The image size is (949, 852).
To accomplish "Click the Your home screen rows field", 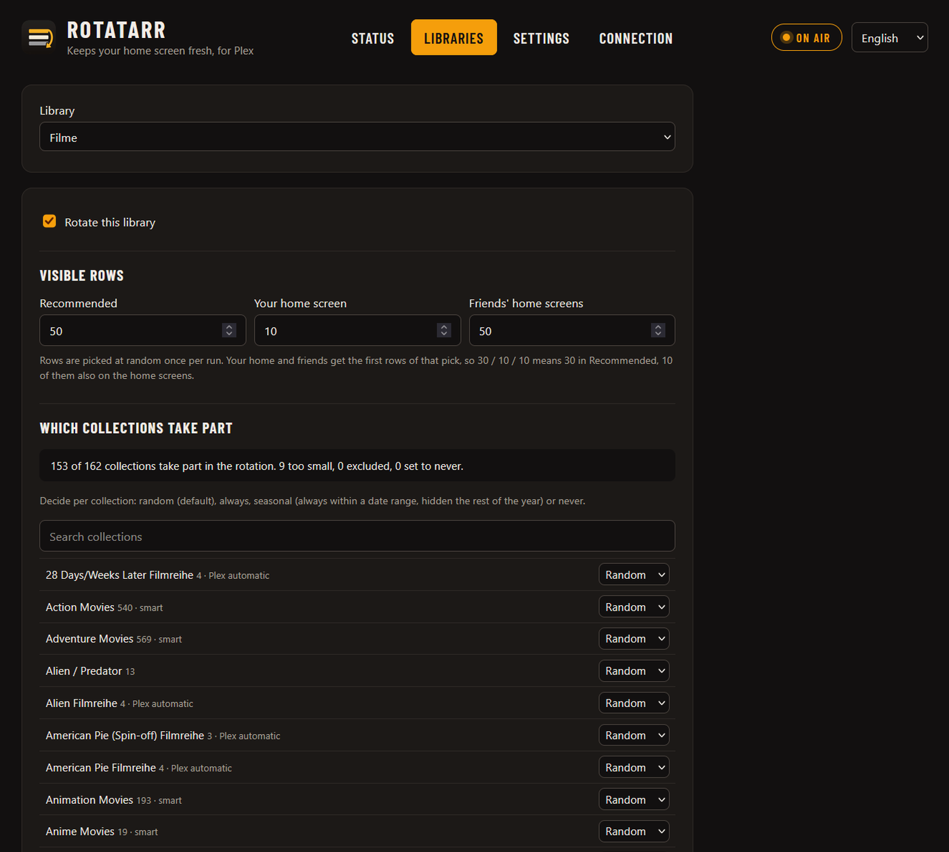I will tap(357, 331).
